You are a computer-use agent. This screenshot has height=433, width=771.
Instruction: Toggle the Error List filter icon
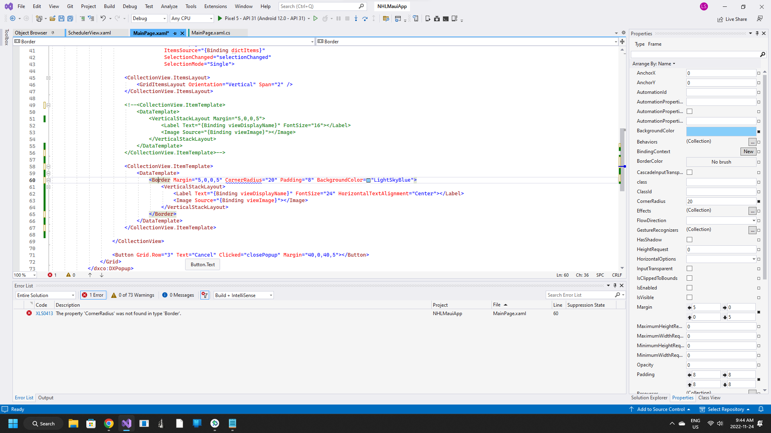point(205,295)
